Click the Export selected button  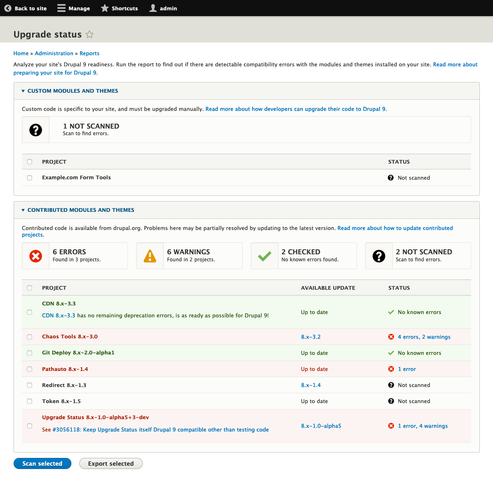pos(111,463)
